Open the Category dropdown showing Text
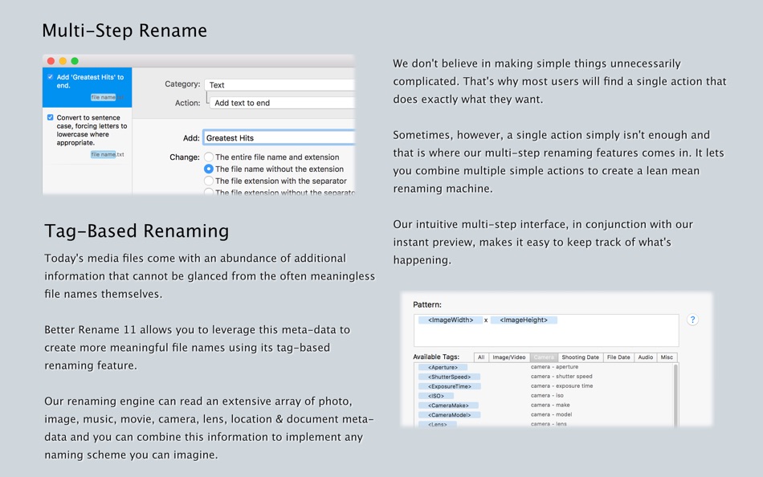Viewport: 763px width, 477px height. tap(279, 84)
